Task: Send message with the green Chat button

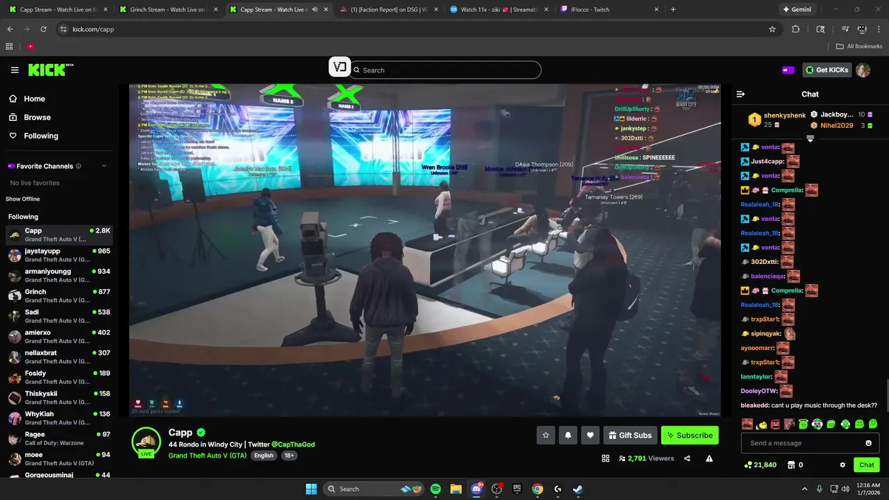Action: [x=867, y=465]
